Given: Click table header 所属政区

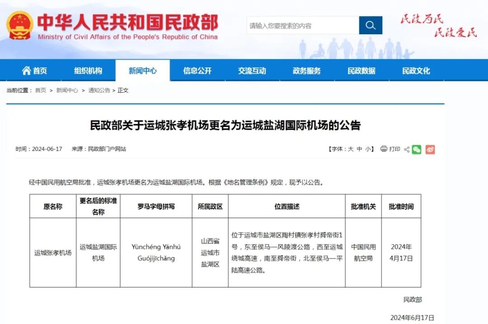Looking at the screenshot, I should point(210,207).
